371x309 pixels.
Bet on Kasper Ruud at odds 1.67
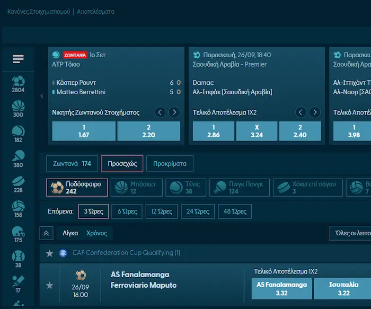click(x=84, y=131)
